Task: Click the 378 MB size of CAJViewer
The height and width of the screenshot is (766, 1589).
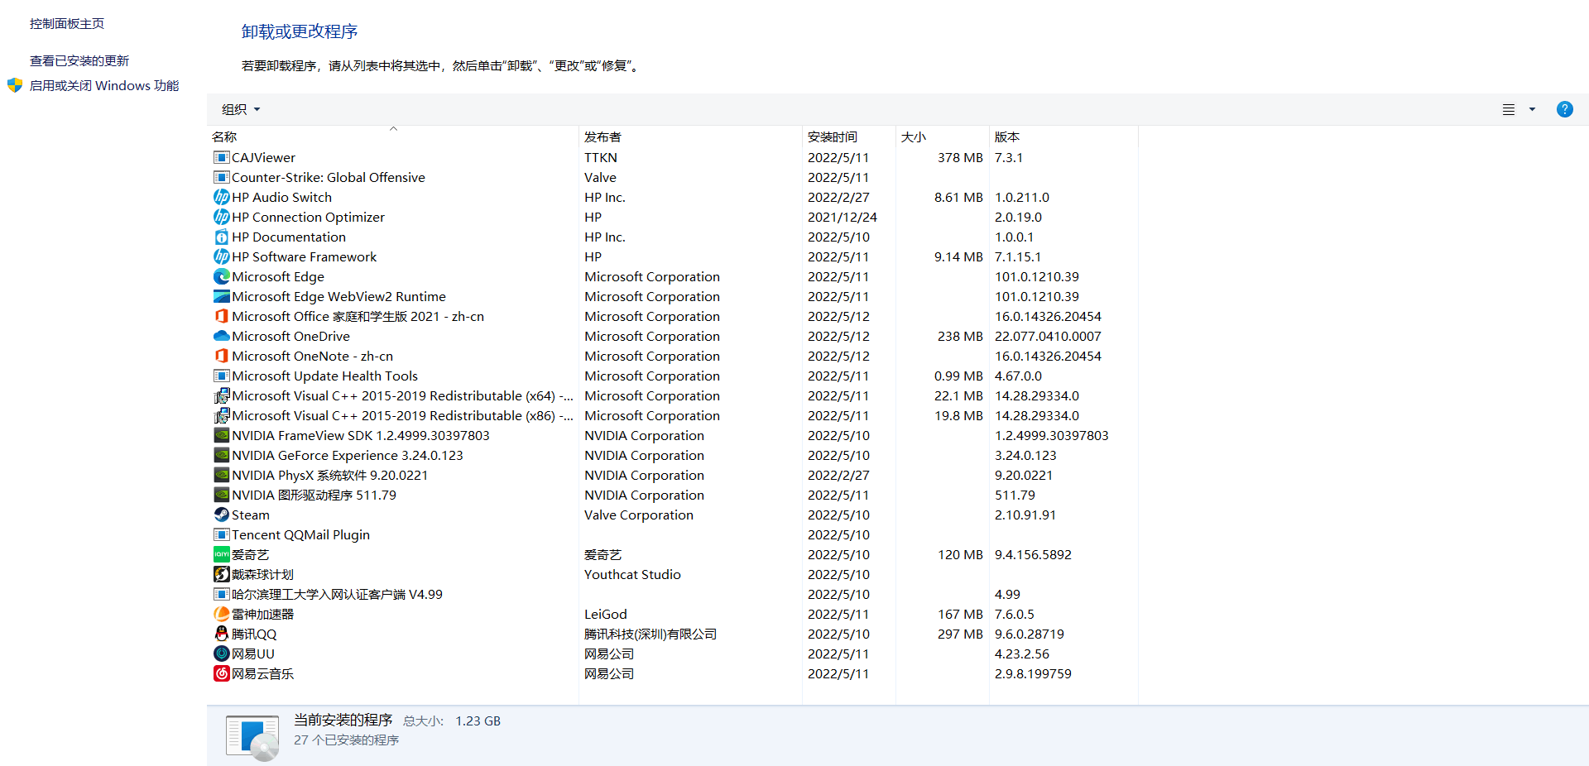Action: coord(960,157)
